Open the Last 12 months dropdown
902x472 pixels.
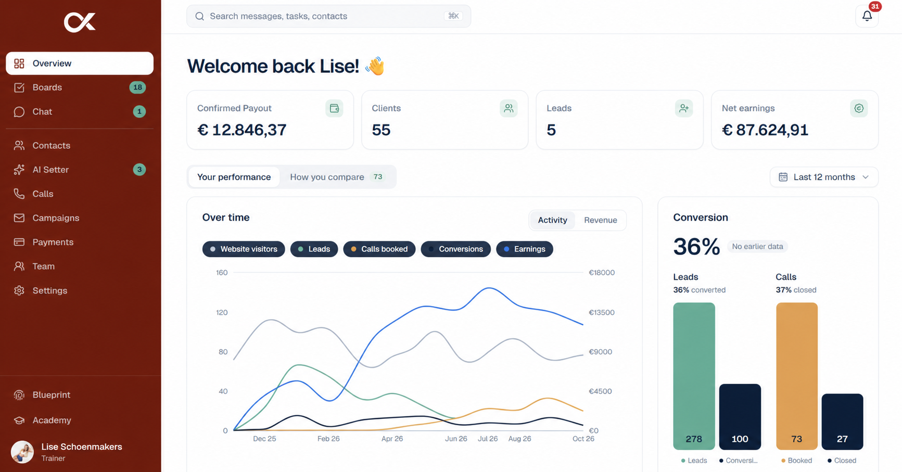(824, 177)
